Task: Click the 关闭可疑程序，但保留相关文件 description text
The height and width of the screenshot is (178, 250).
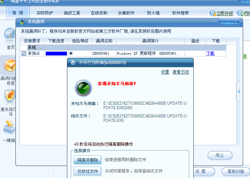Action: tap(134, 171)
